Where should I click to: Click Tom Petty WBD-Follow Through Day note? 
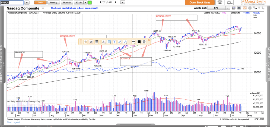[24, 104]
